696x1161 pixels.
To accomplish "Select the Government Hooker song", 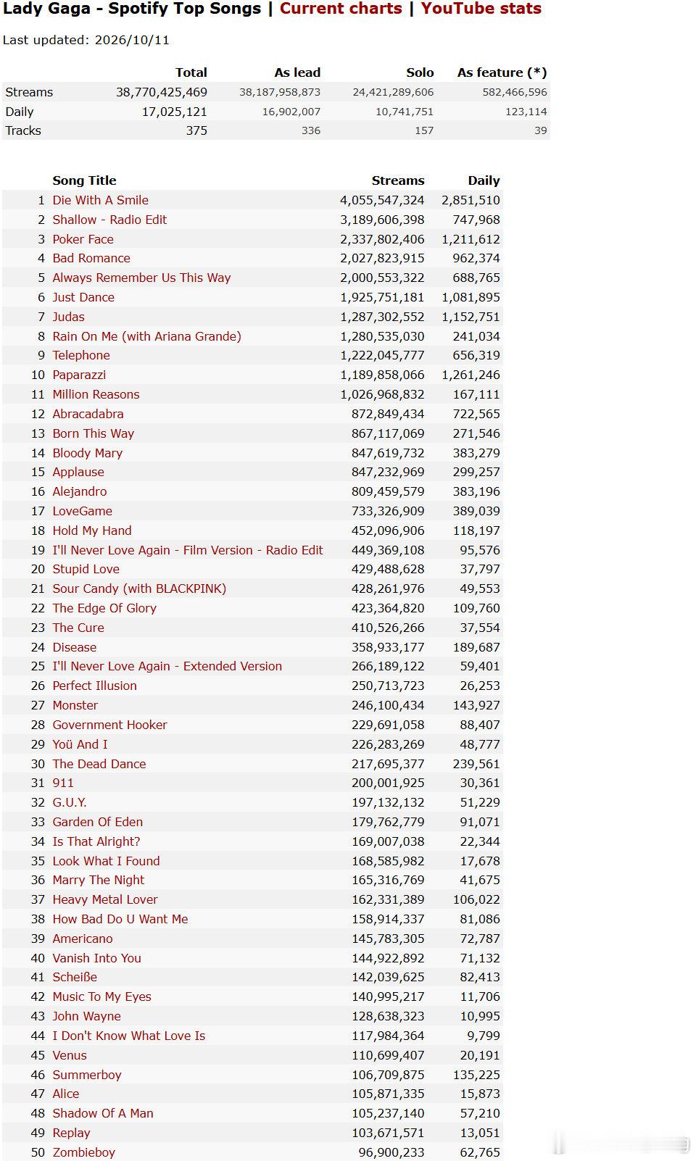I will click(109, 725).
